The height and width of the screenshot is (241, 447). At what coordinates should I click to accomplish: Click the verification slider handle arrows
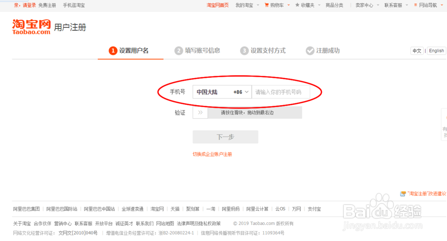tap(200, 112)
